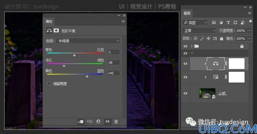This screenshot has height=134, width=257.
Task: Filter layers by shape layer icon
Action: [235, 23]
